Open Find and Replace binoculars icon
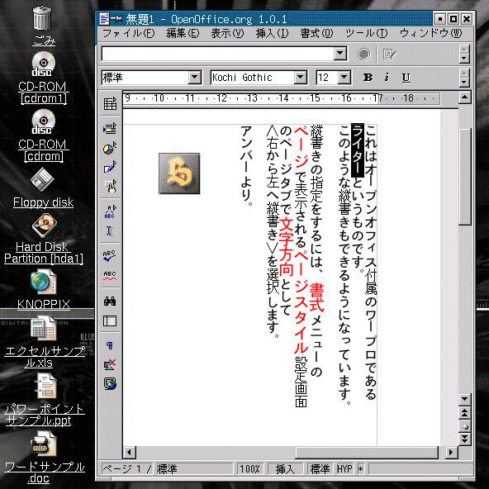The image size is (489, 489). coord(110,301)
